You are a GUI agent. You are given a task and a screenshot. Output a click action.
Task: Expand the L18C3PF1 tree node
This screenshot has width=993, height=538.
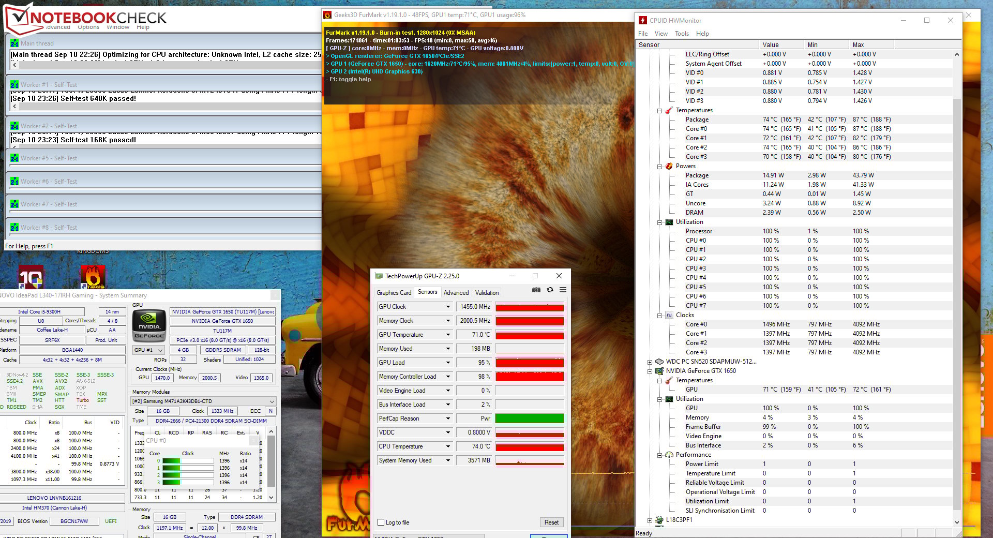(650, 520)
